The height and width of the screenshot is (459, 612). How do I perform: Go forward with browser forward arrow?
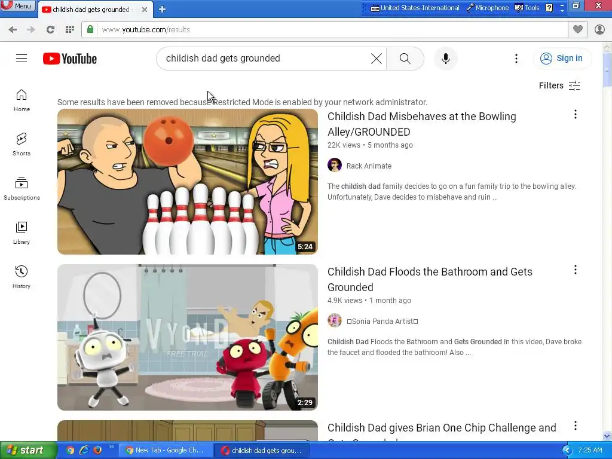(31, 30)
